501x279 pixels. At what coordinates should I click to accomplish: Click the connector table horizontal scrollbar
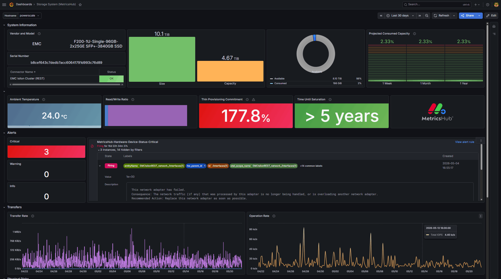(66, 85)
